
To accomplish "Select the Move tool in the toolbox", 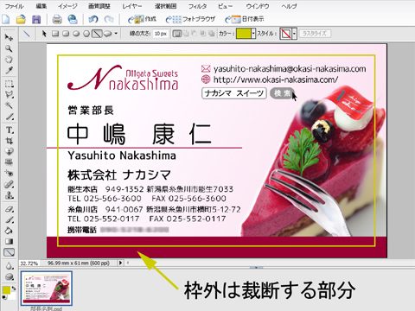I will tap(9, 37).
